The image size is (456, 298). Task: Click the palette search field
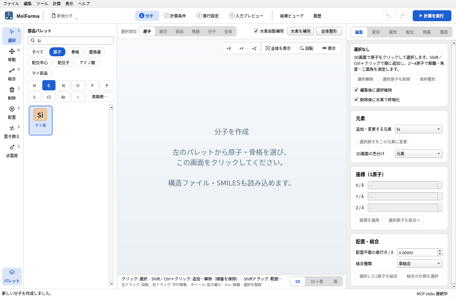click(71, 40)
